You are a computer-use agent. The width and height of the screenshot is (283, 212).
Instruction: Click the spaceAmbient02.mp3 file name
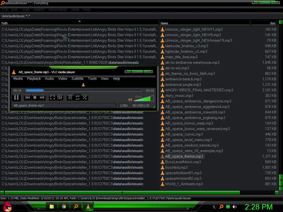(x=184, y=178)
